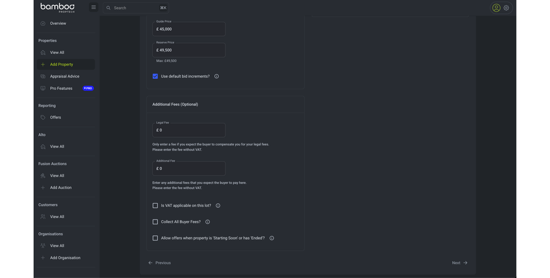Open the settings gear icon
Image resolution: width=550 pixels, height=278 pixels.
(507, 8)
